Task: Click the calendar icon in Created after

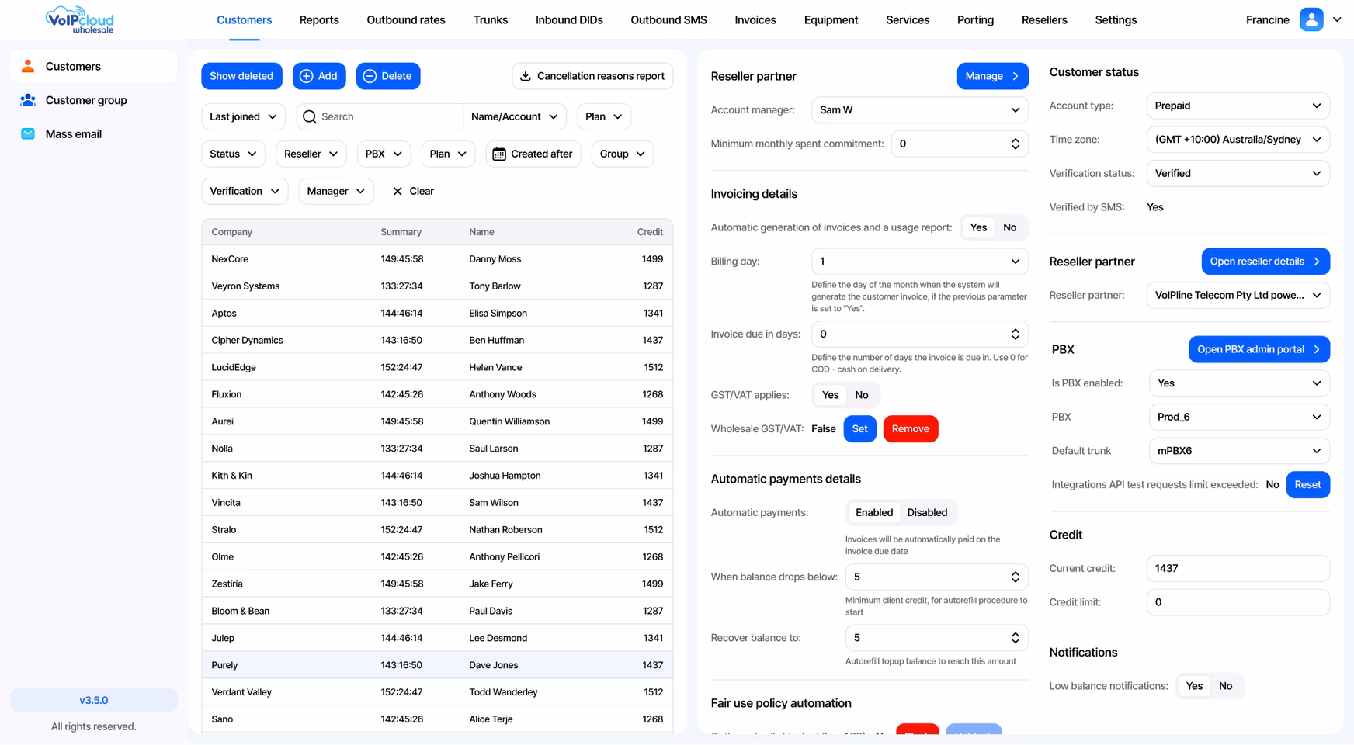Action: click(x=499, y=154)
